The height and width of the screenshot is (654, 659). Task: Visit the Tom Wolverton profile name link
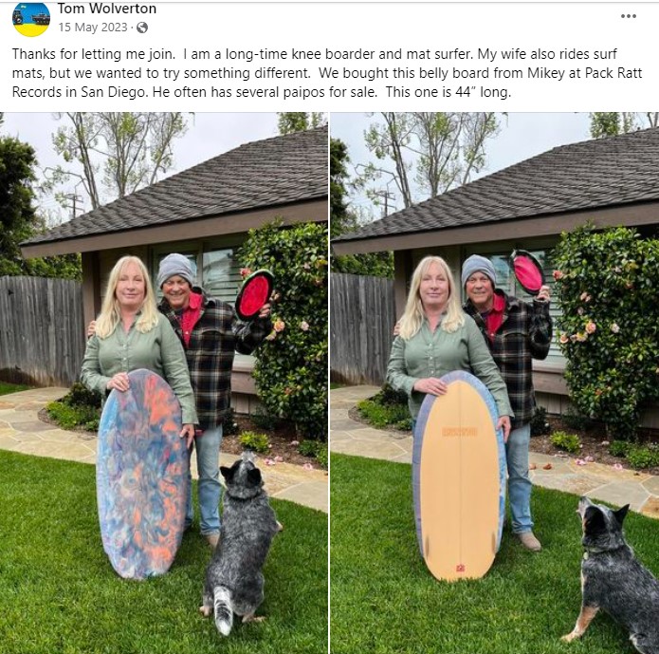tap(107, 9)
